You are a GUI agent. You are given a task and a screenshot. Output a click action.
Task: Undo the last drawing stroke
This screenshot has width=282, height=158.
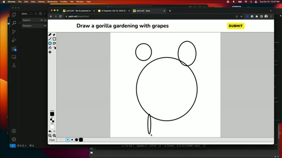click(50, 131)
